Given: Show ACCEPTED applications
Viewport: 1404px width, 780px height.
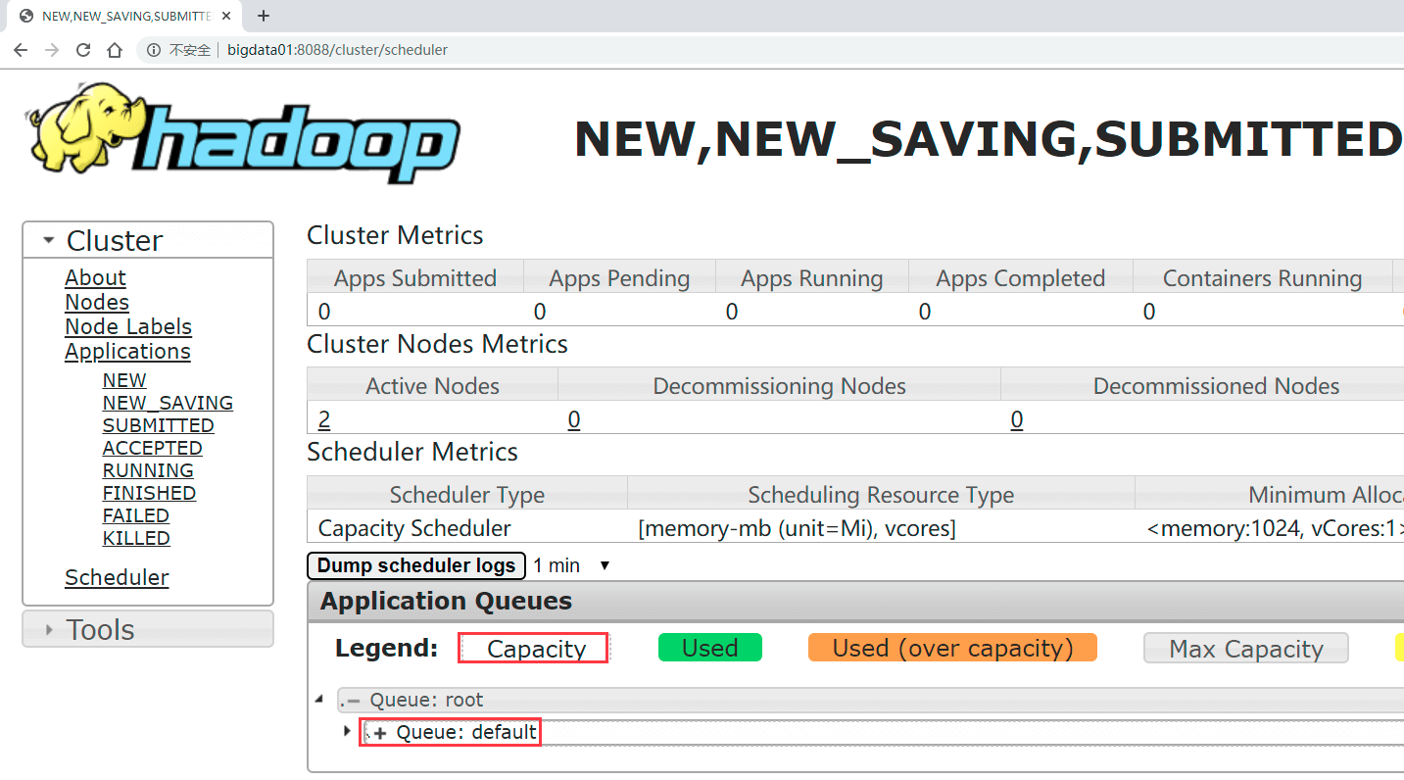Looking at the screenshot, I should pos(152,448).
